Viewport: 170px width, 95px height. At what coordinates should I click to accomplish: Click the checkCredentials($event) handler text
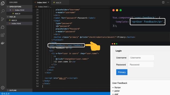102,37
